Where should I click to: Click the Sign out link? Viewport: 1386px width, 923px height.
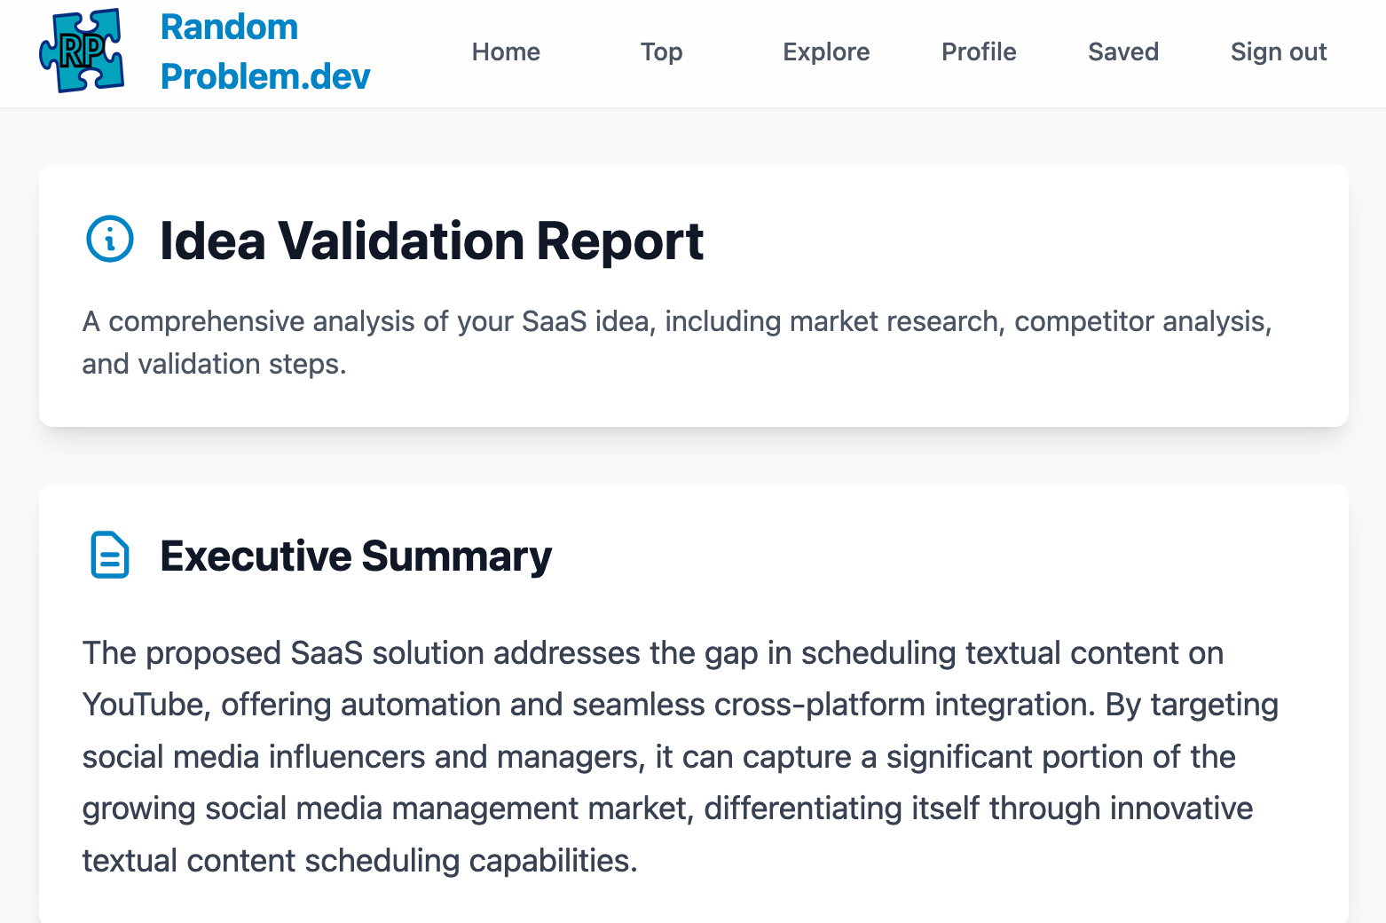(1279, 51)
